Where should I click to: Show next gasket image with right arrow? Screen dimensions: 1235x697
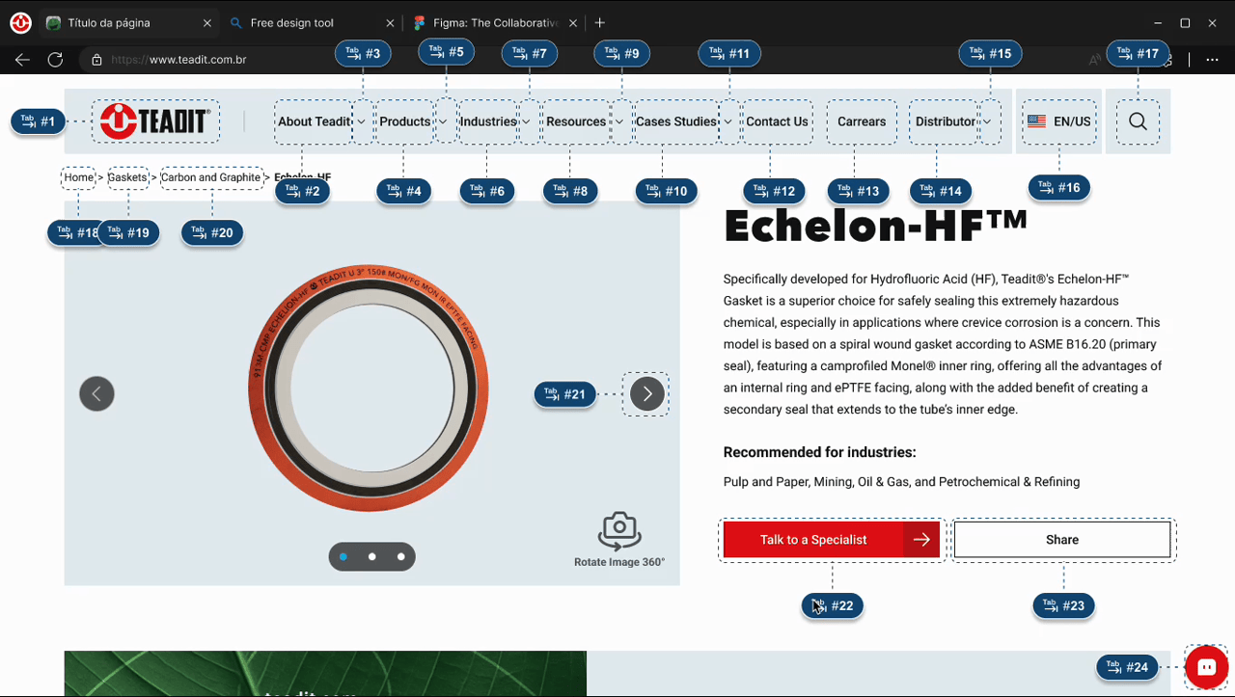tap(647, 393)
